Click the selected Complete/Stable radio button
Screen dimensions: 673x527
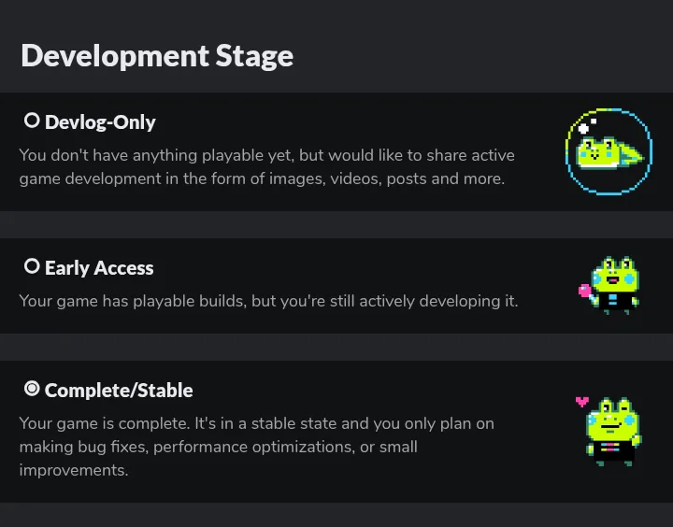tap(32, 389)
